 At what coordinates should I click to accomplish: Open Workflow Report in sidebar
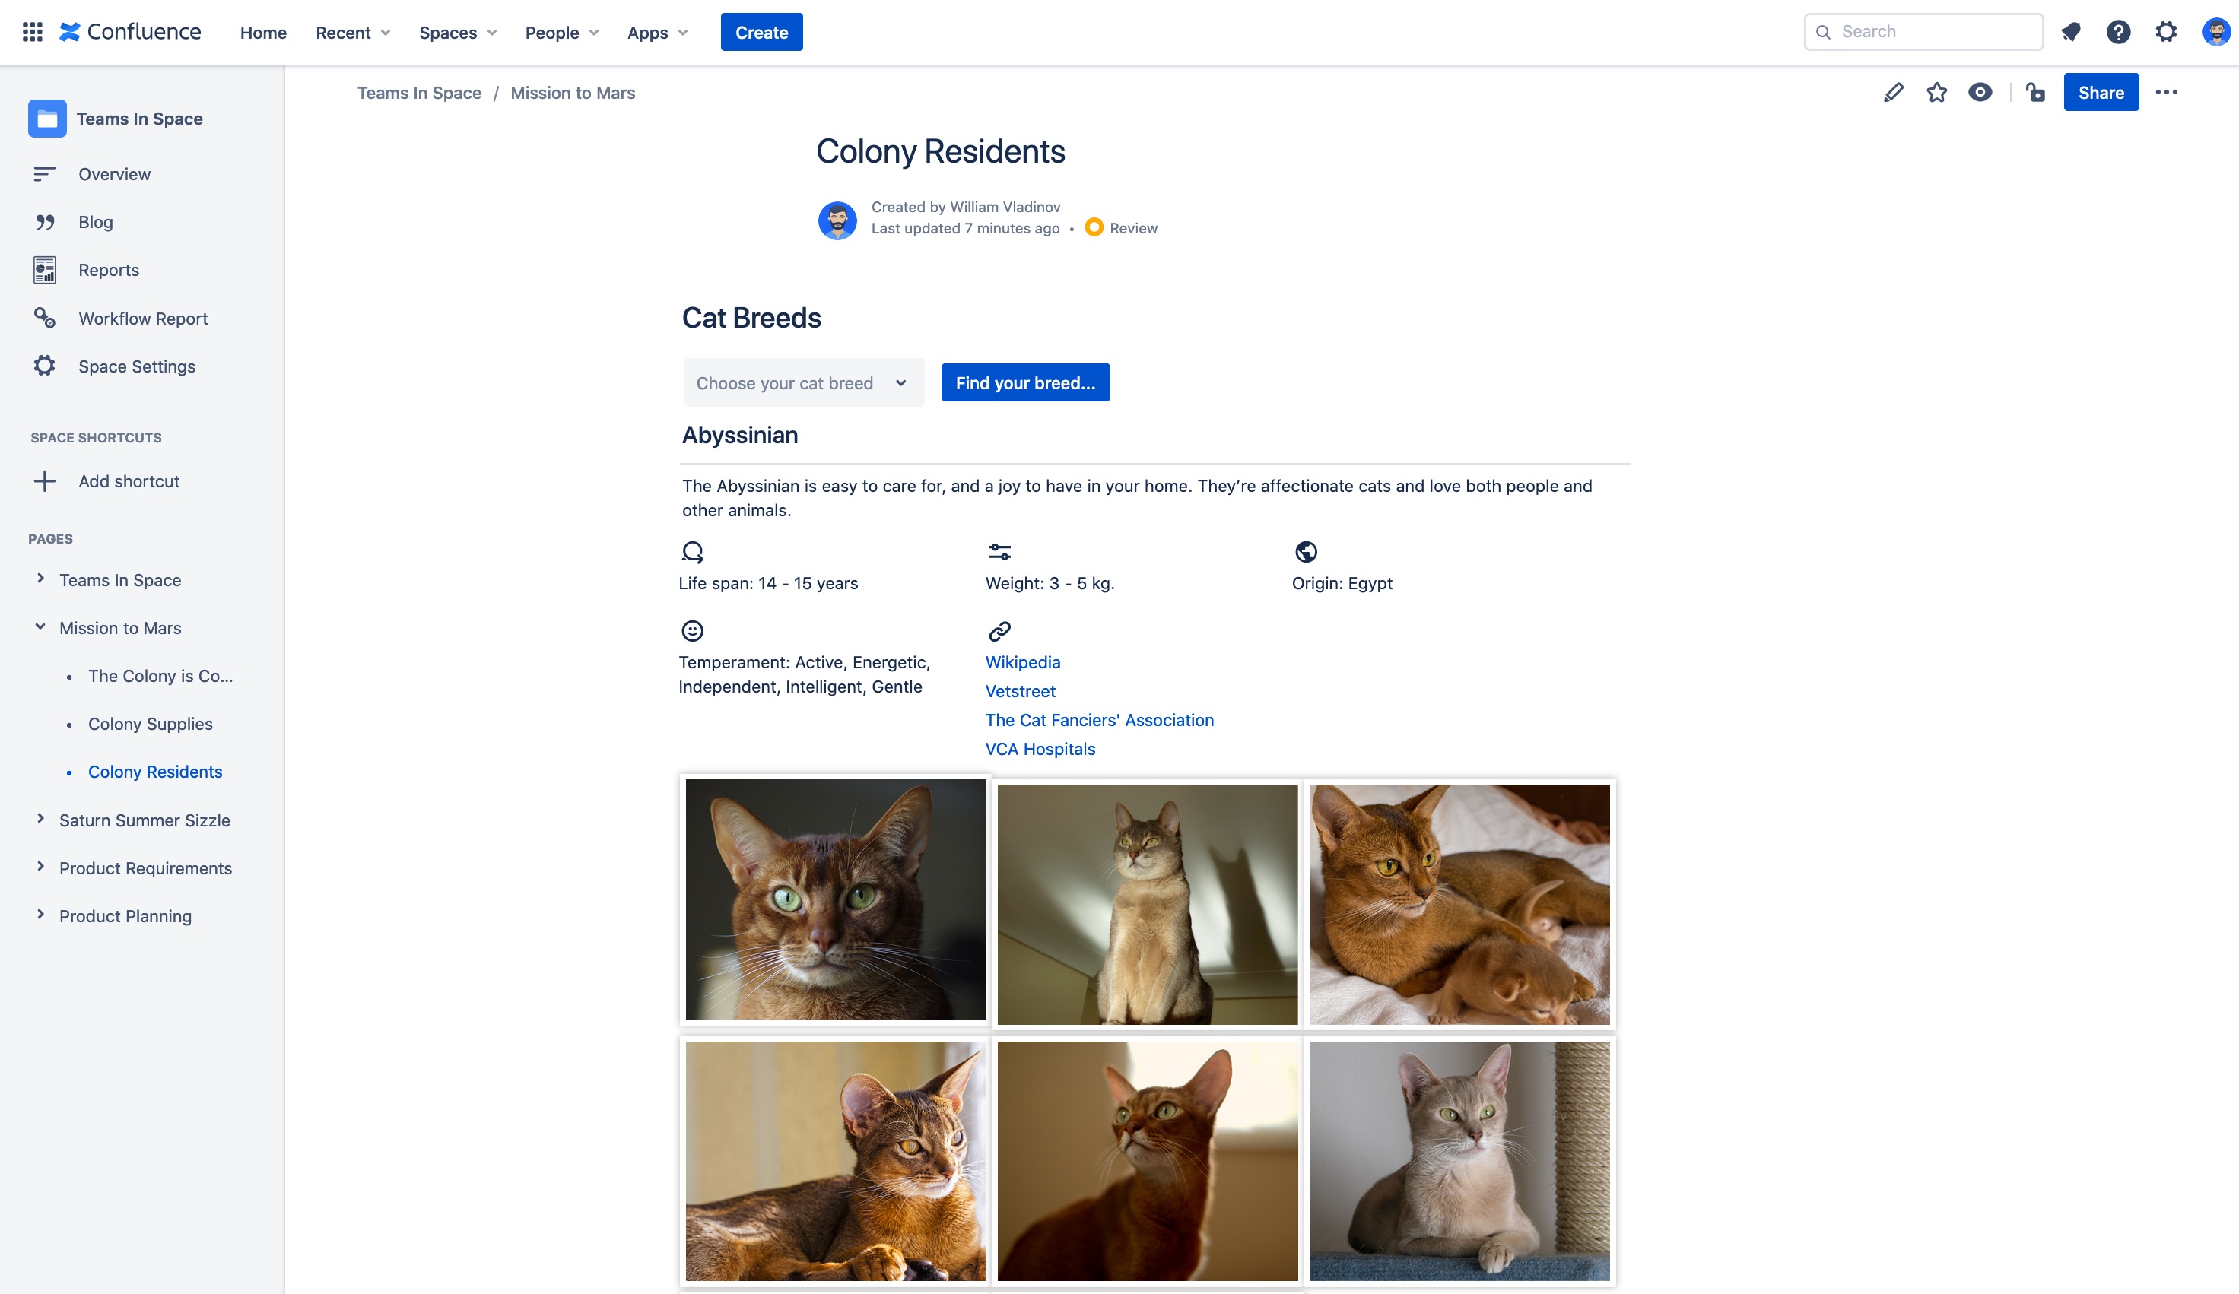142,318
